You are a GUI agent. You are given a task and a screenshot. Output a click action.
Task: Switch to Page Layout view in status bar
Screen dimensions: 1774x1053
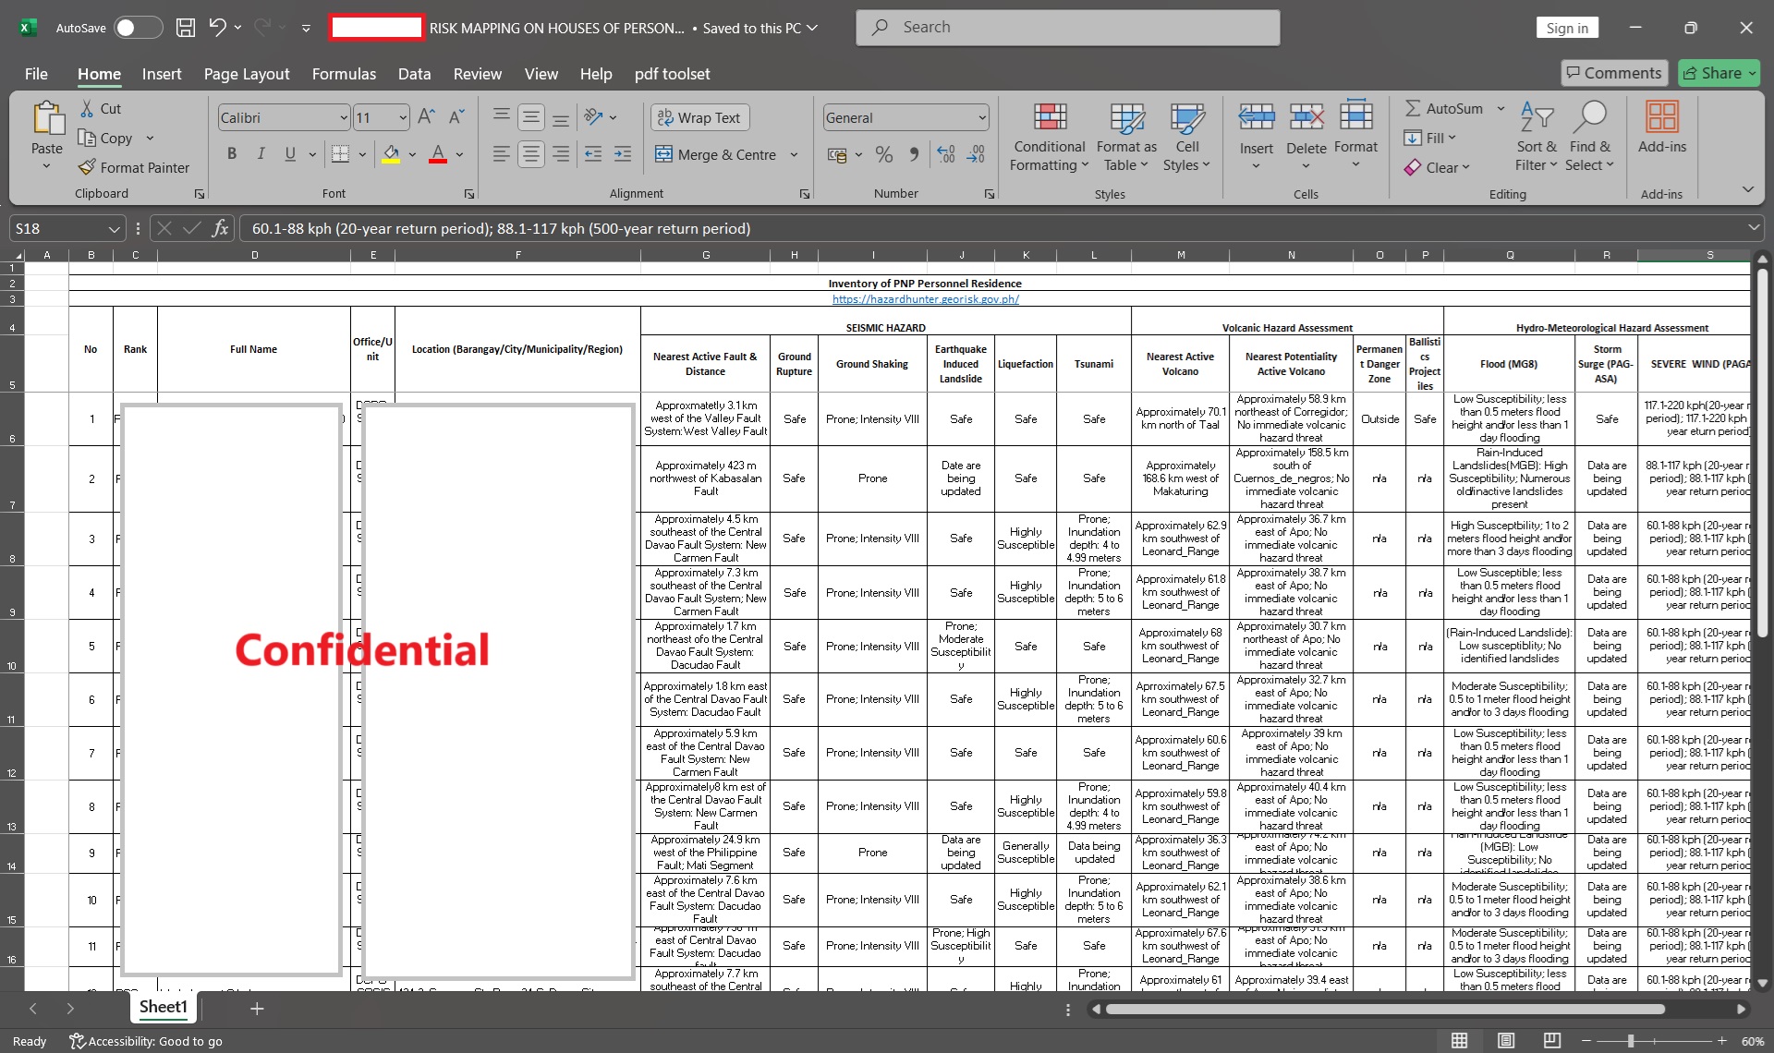(1506, 1041)
